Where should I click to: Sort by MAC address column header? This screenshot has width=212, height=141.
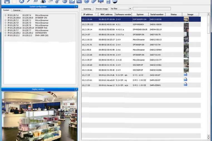[106, 14]
